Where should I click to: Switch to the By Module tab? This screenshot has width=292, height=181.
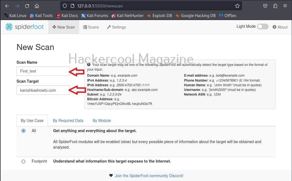click(102, 121)
